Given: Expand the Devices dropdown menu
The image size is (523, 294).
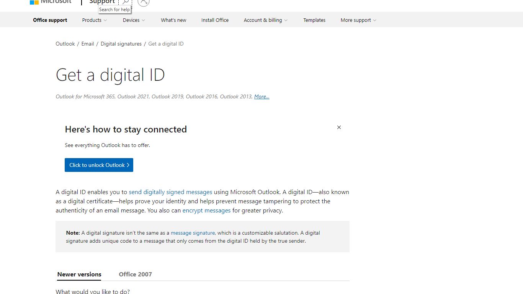Looking at the screenshot, I should 134,20.
